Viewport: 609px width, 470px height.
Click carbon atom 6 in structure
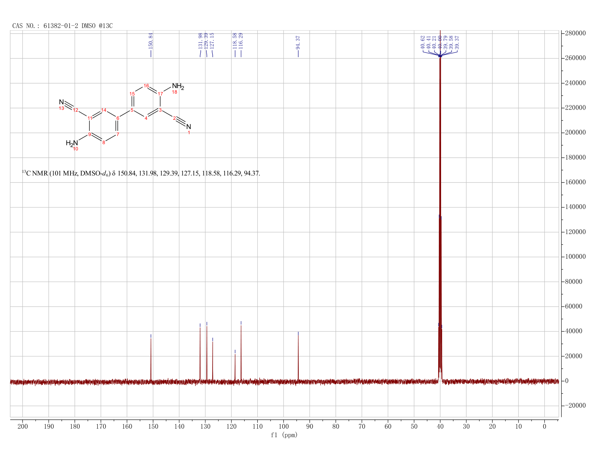[118, 118]
